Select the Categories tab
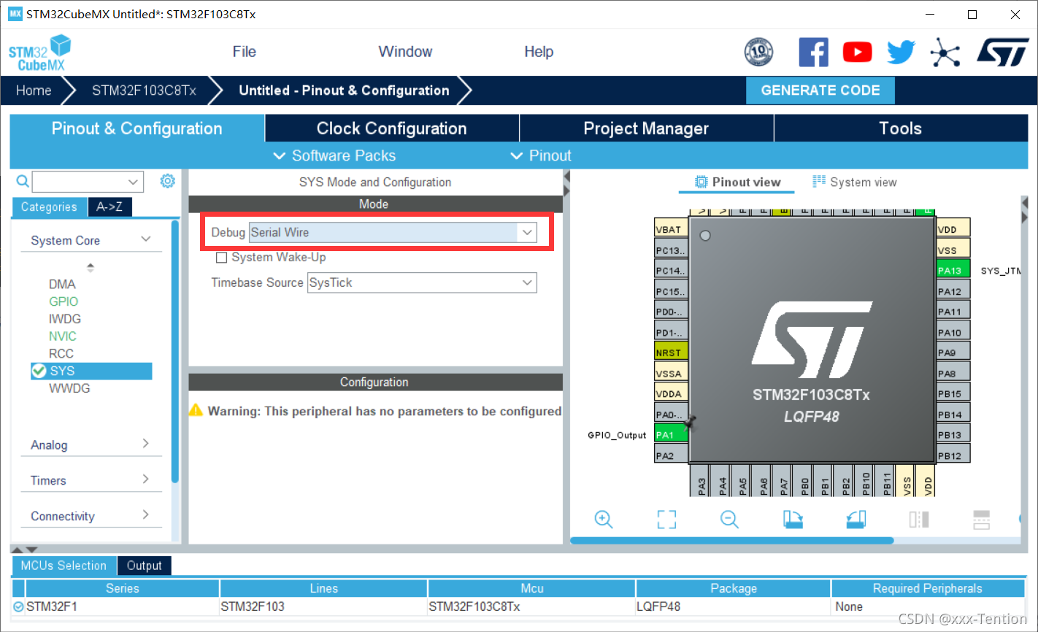This screenshot has height=632, width=1038. (49, 207)
